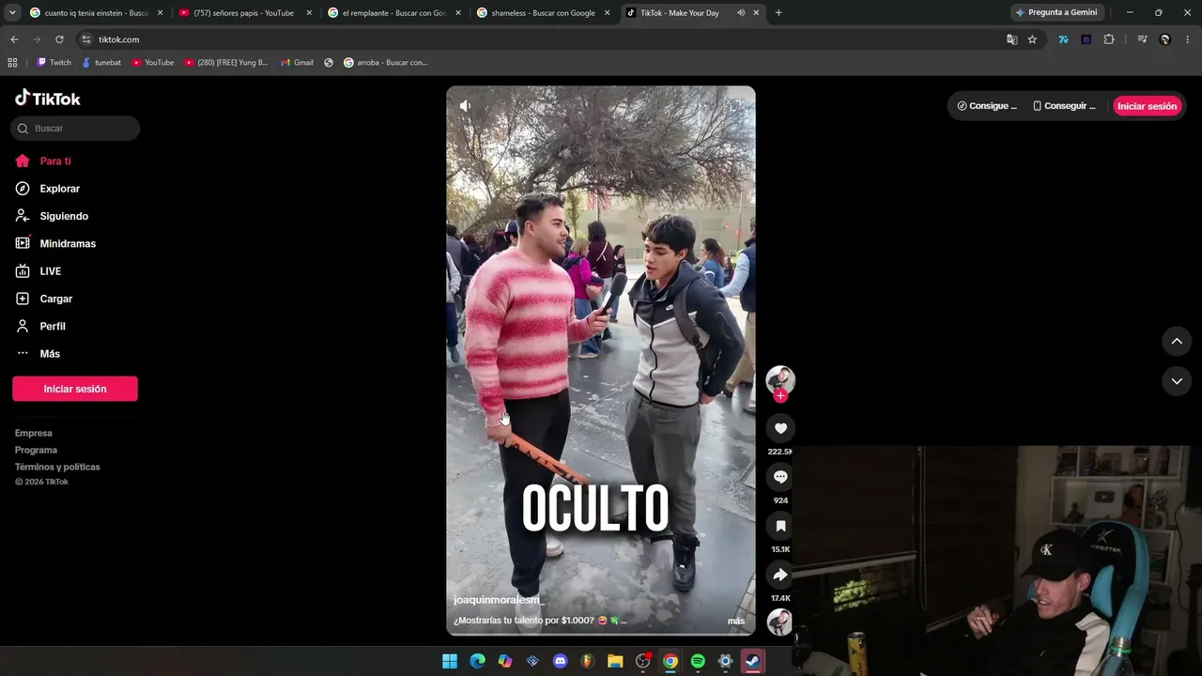The height and width of the screenshot is (676, 1202).
Task: Switch to the 'shameless' Google tab
Action: pos(544,13)
